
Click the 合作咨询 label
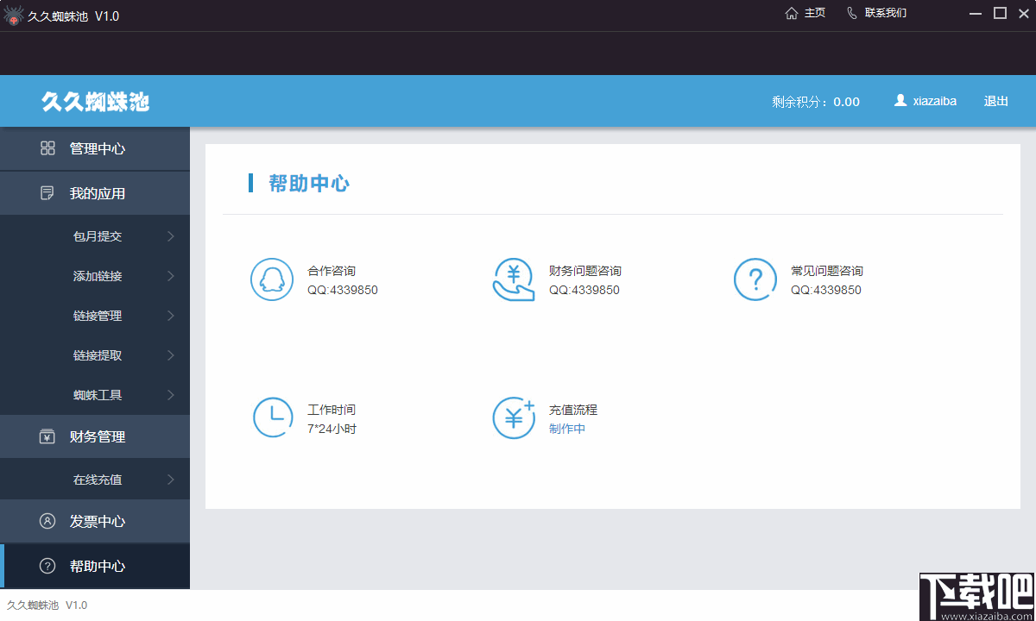pos(332,271)
